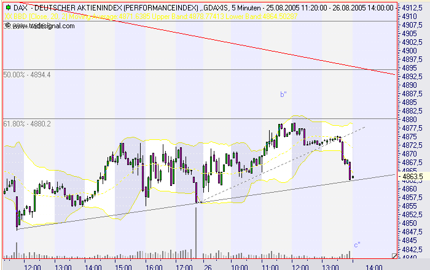Click the 4845 price axis label
Screen dimensions: 430x270
pyautogui.click(x=409, y=241)
